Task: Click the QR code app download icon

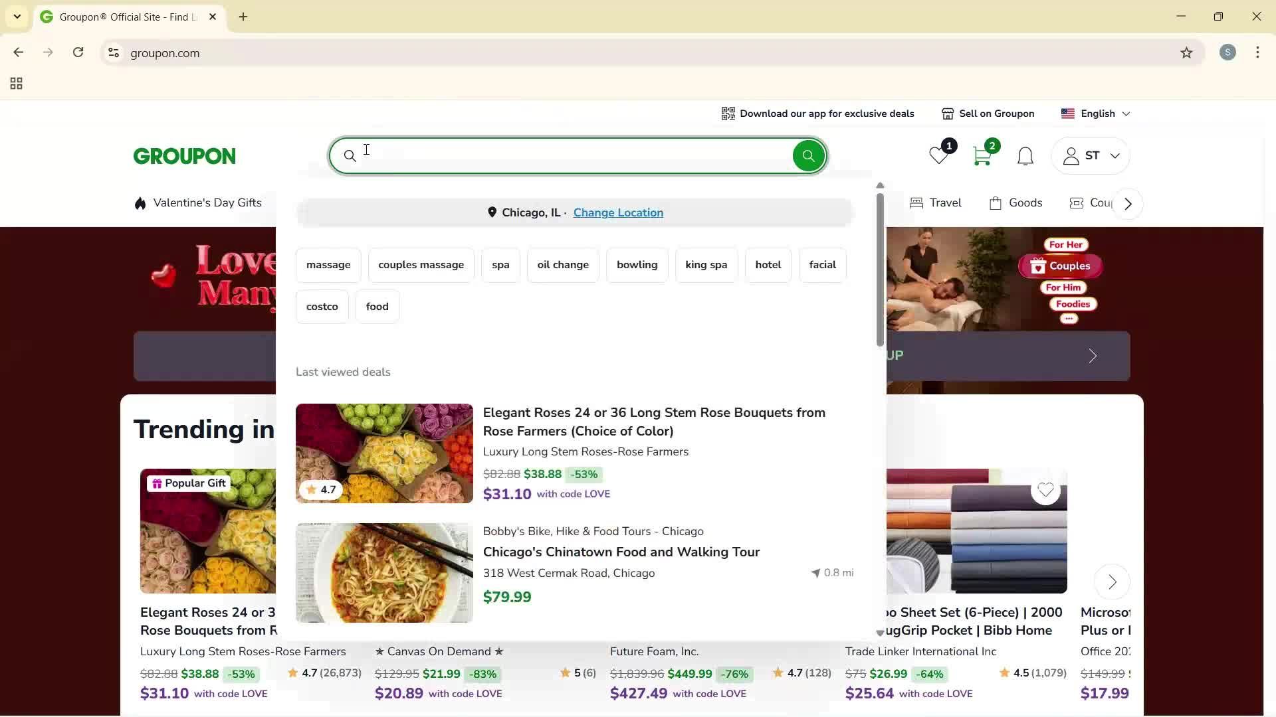Action: pos(728,113)
